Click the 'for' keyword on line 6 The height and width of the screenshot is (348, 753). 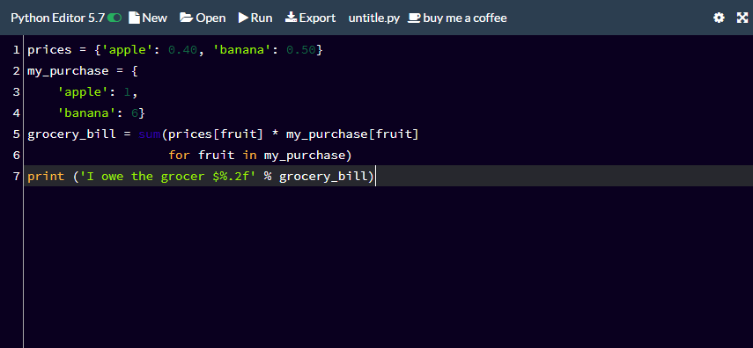(179, 156)
